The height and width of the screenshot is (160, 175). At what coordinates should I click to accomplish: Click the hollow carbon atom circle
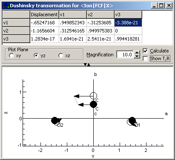tap(93, 96)
